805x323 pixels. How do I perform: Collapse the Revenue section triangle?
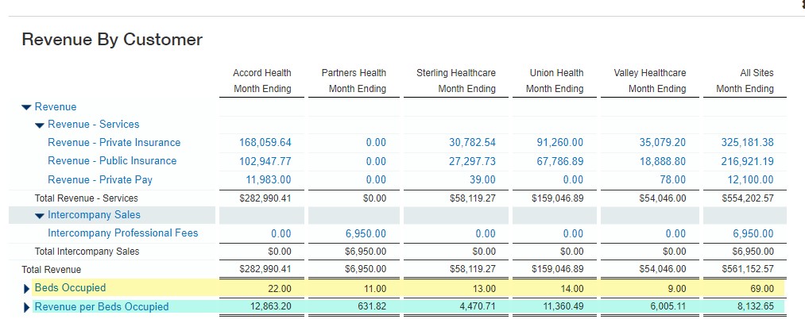click(26, 107)
